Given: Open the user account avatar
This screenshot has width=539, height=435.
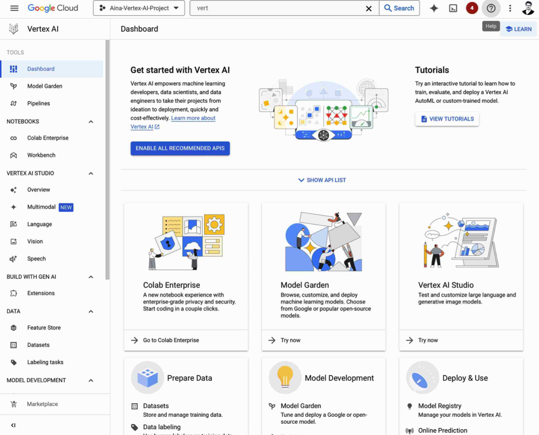Looking at the screenshot, I should coord(528,8).
